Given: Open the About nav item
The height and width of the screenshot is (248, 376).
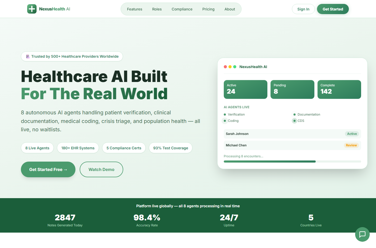Looking at the screenshot, I should pos(230,9).
